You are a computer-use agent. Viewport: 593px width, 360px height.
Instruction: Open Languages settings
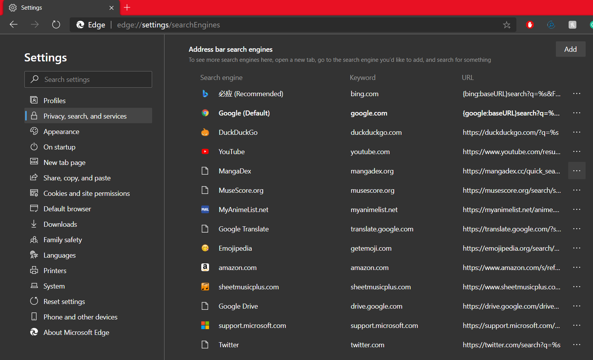(88, 255)
